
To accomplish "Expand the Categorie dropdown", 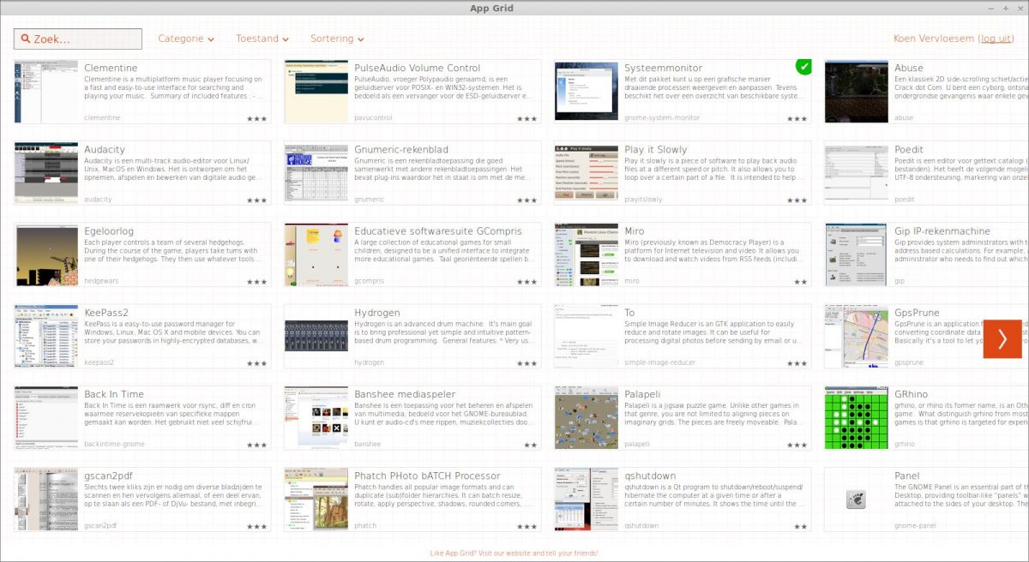I will (x=186, y=39).
